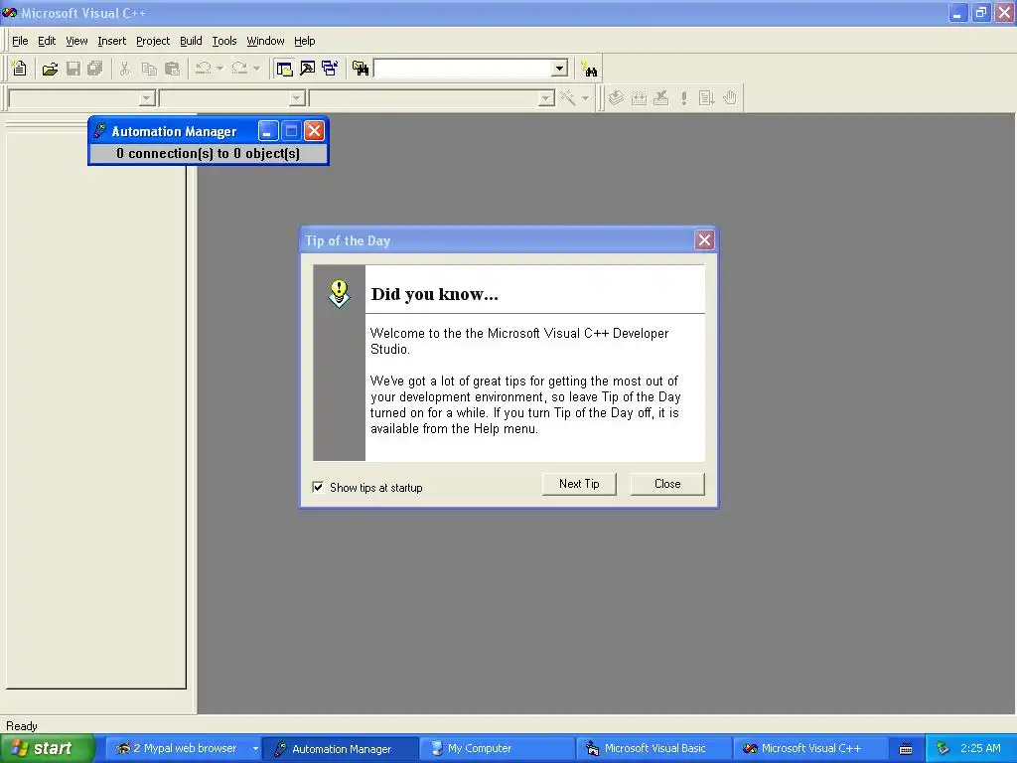1017x763 pixels.
Task: Click the Copy icon in toolbar
Action: click(x=149, y=69)
